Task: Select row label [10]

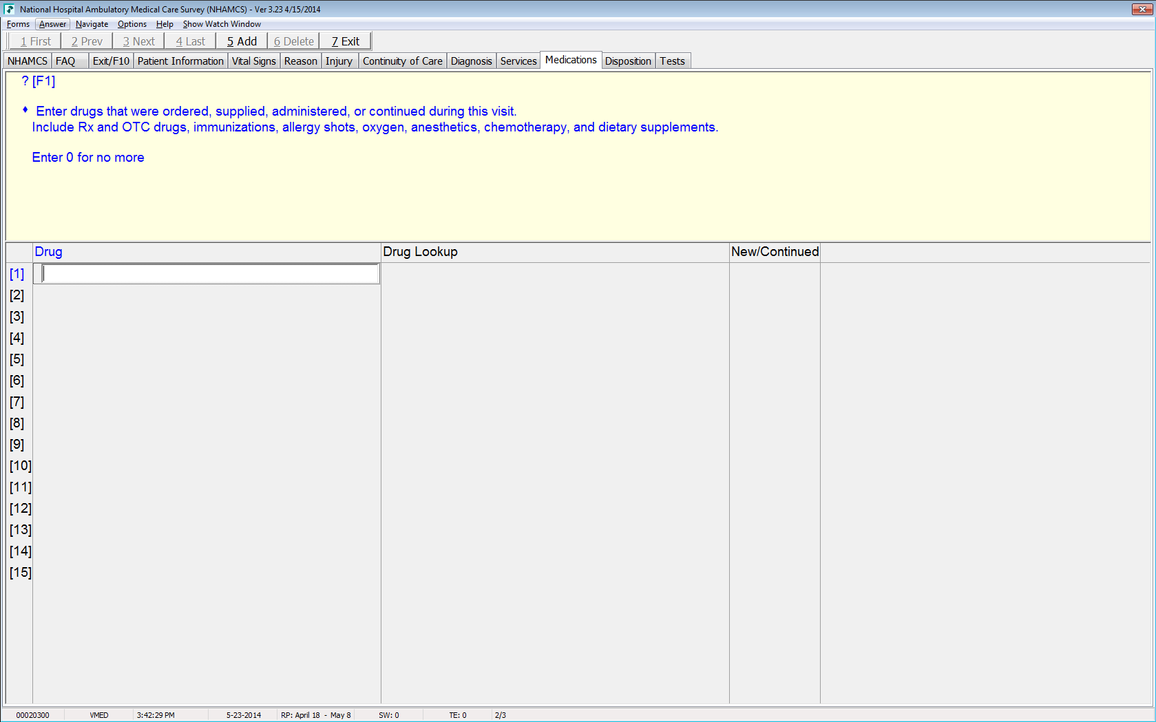Action: (x=20, y=466)
